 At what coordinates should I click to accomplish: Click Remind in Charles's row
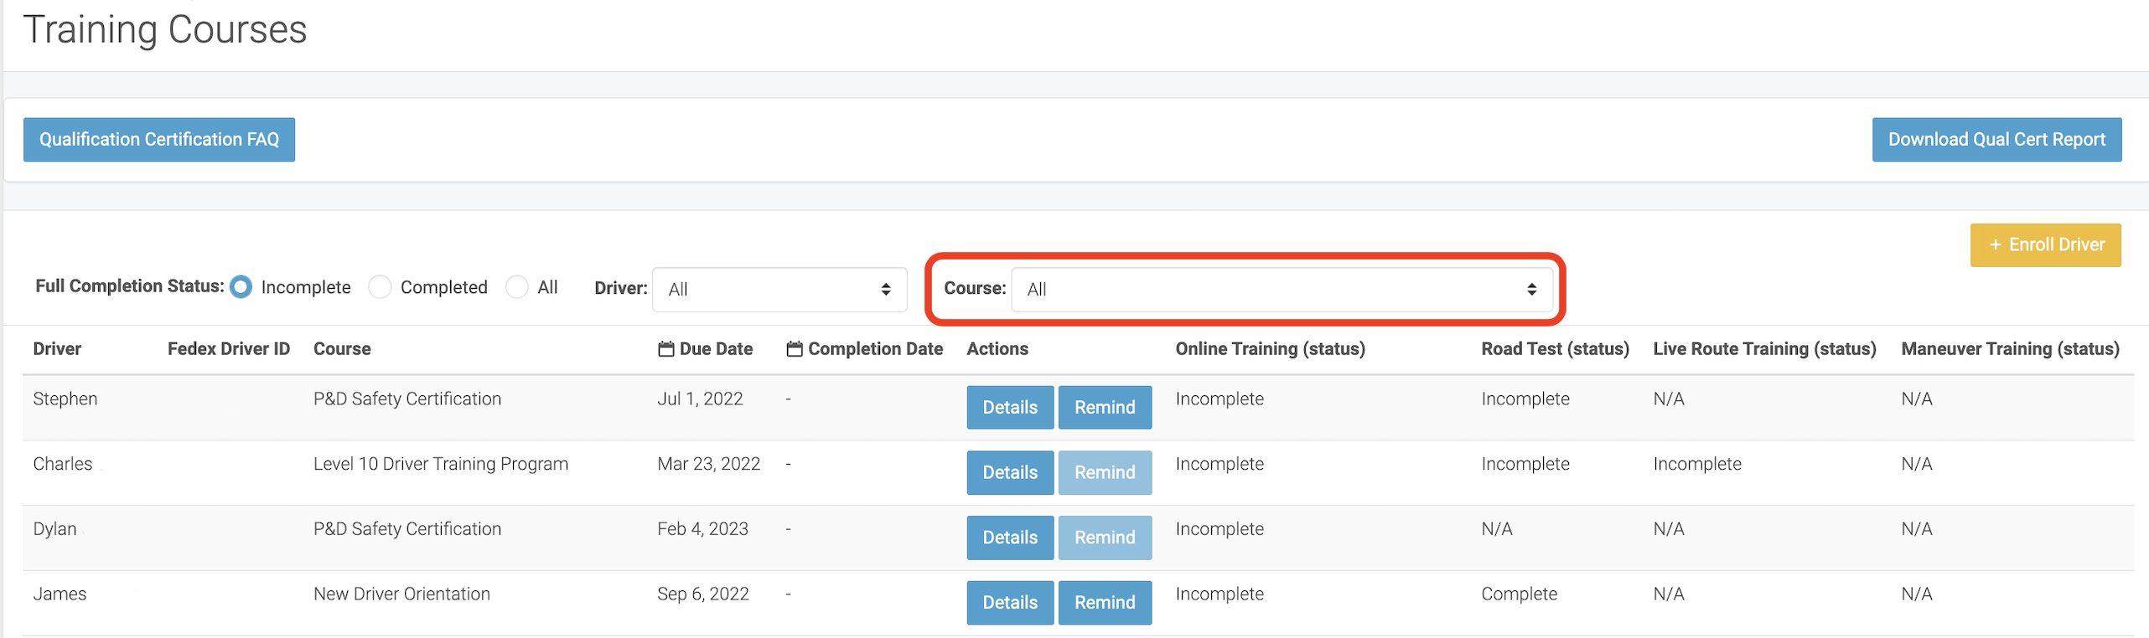(x=1105, y=473)
